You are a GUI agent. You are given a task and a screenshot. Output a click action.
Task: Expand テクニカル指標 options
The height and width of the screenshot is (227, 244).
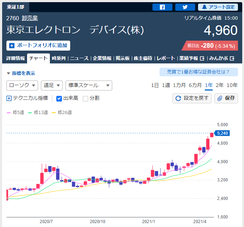[27, 98]
